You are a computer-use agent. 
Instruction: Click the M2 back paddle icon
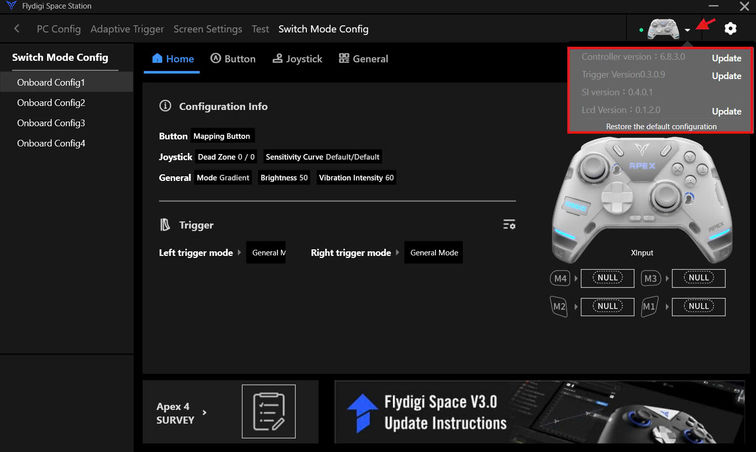(x=559, y=307)
